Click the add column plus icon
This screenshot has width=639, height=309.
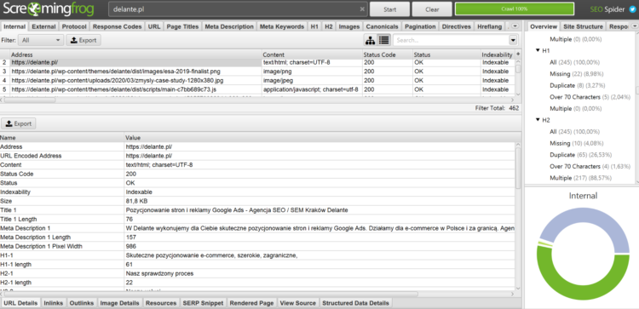518,54
